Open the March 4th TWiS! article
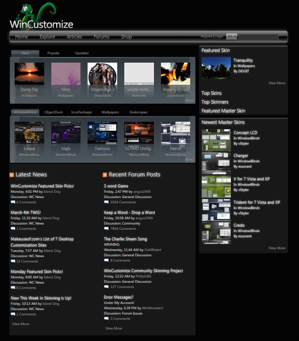Viewport: 299px width, 341px height. pos(26,213)
